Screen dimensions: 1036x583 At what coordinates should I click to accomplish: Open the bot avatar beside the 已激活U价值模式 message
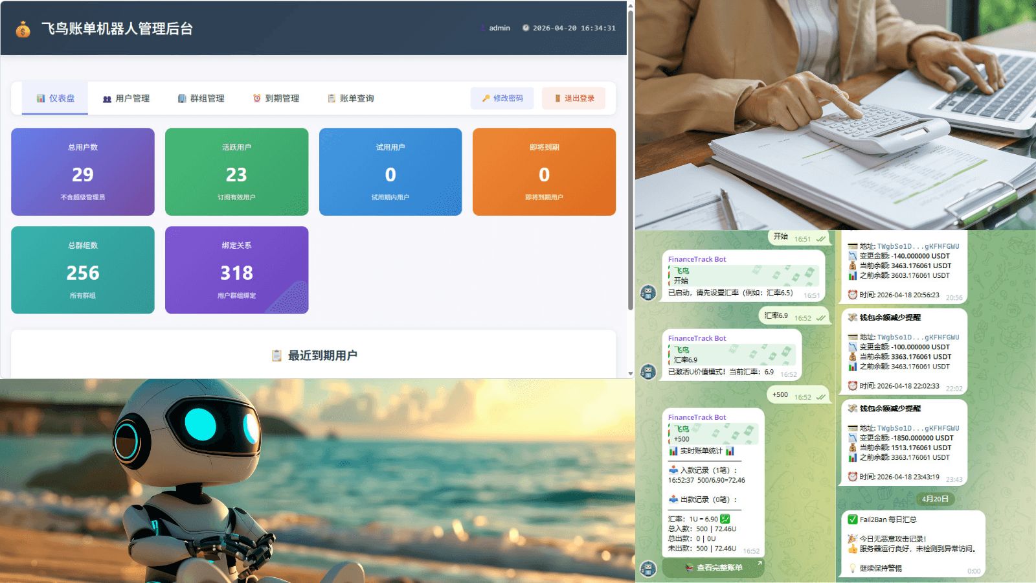[x=648, y=372]
